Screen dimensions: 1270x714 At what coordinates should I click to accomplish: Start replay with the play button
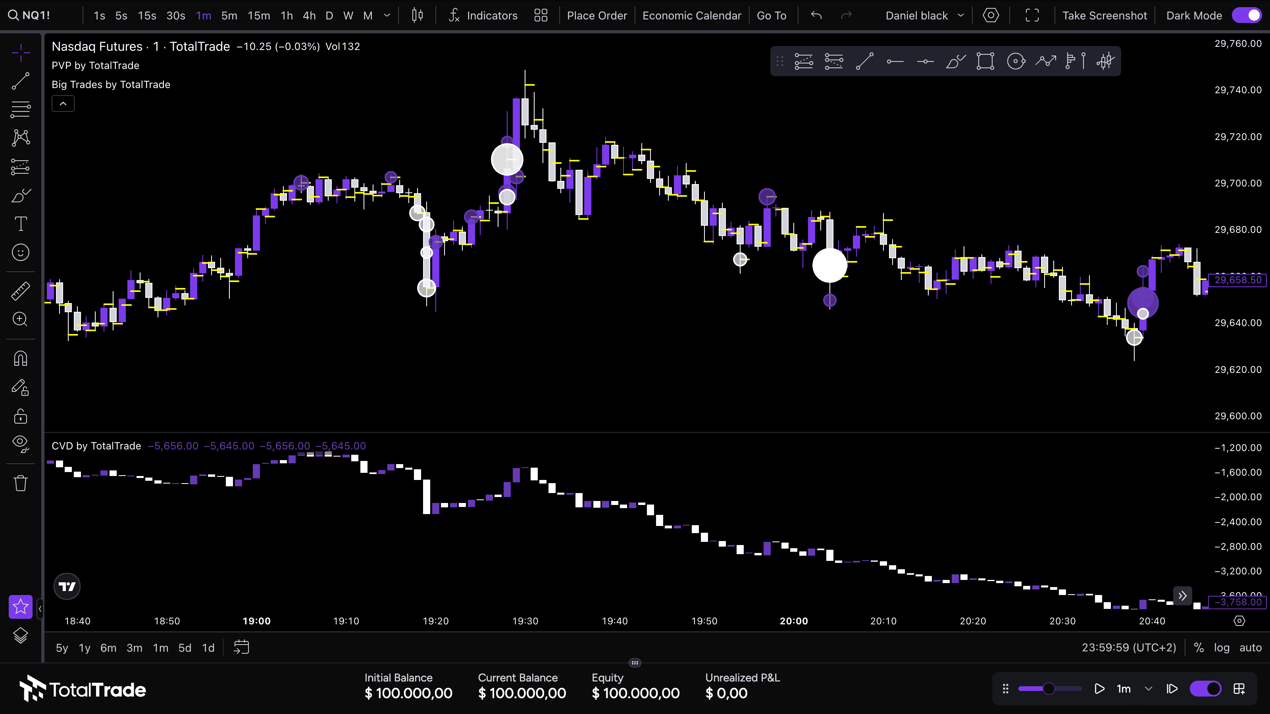tap(1099, 688)
